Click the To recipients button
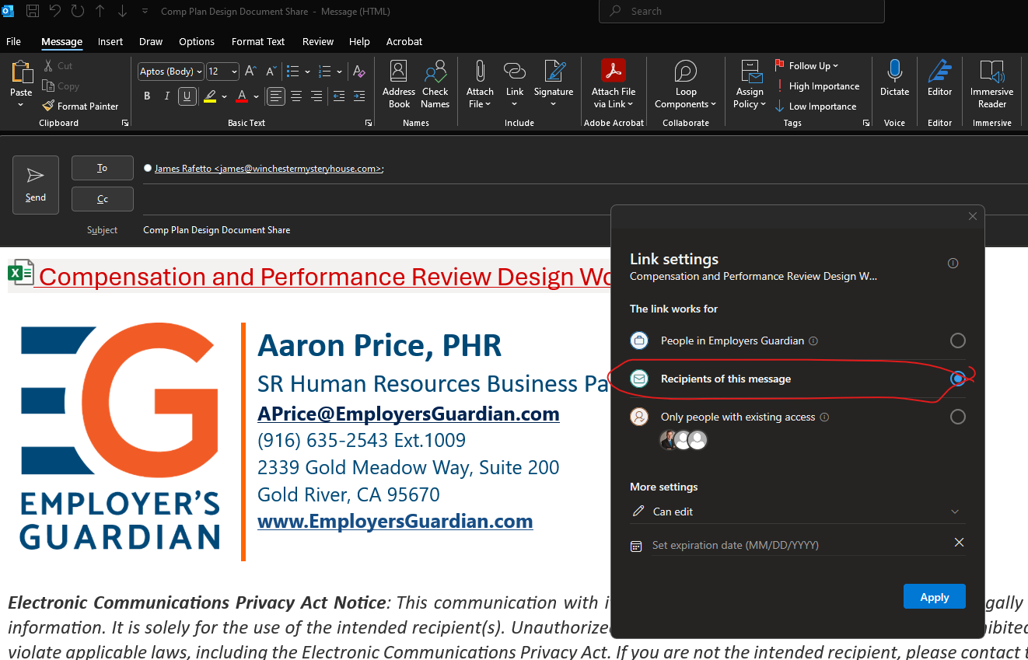The width and height of the screenshot is (1028, 660). click(x=103, y=168)
